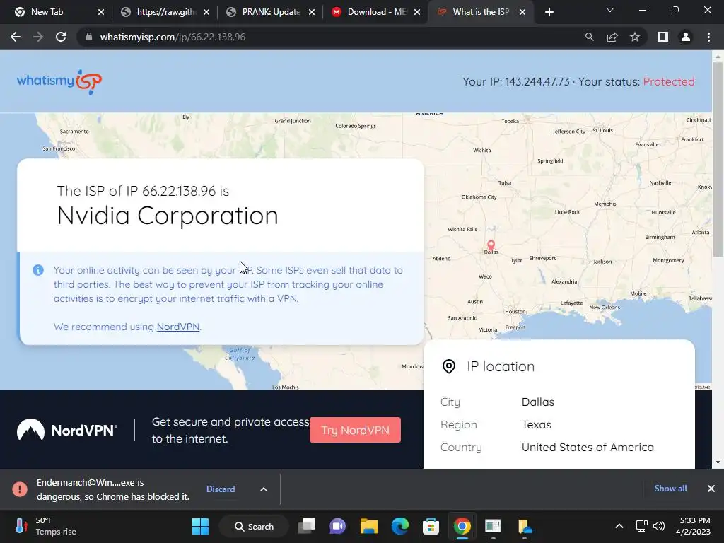The width and height of the screenshot is (724, 543).
Task: Share this page via share icon
Action: click(612, 37)
